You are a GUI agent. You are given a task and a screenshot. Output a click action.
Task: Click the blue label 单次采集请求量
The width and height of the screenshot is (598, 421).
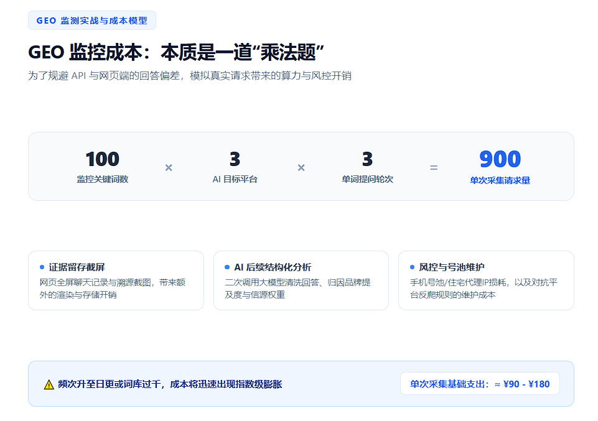pos(500,180)
